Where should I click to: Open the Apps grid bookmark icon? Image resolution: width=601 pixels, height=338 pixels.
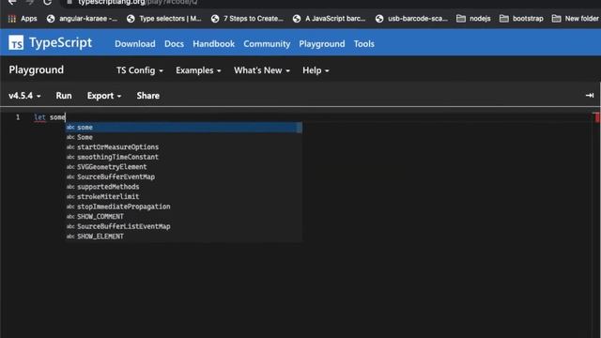(x=12, y=19)
